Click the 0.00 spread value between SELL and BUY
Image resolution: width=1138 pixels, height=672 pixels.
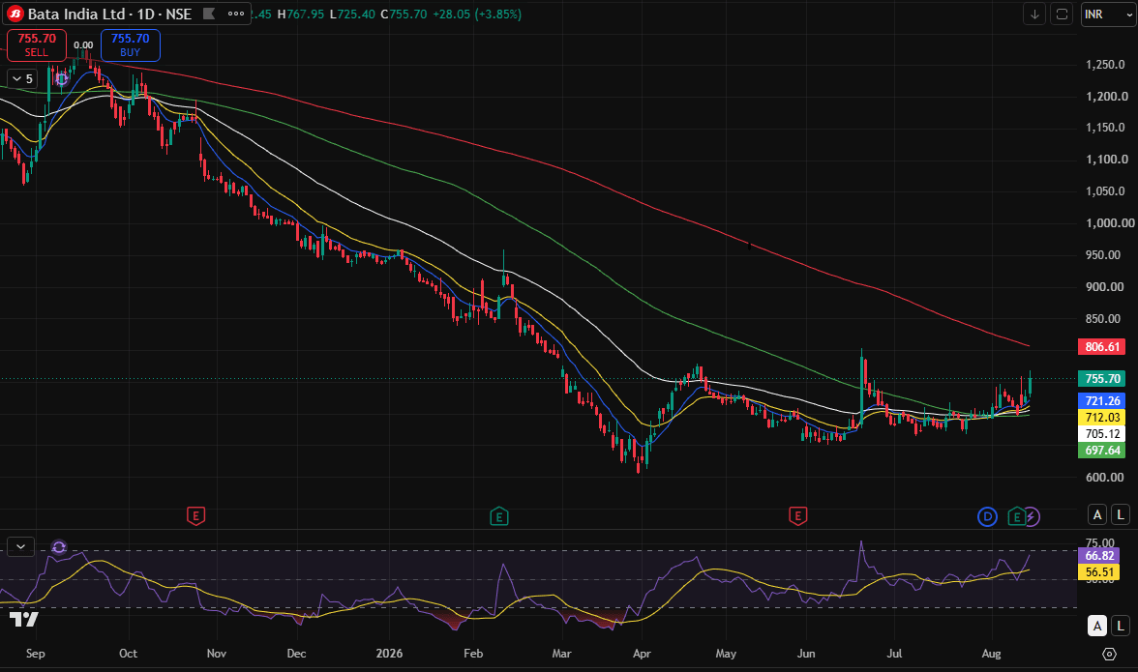83,44
